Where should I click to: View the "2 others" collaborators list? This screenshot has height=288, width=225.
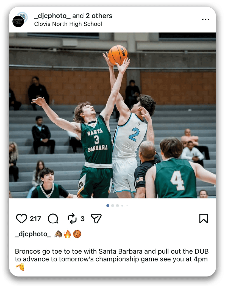[x=99, y=16]
